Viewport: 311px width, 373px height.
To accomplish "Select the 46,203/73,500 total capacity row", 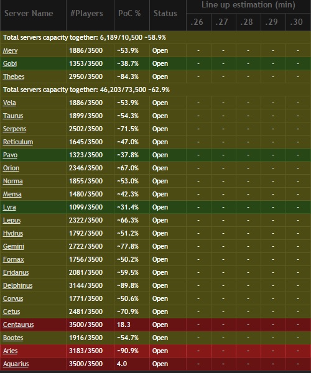I will point(155,90).
